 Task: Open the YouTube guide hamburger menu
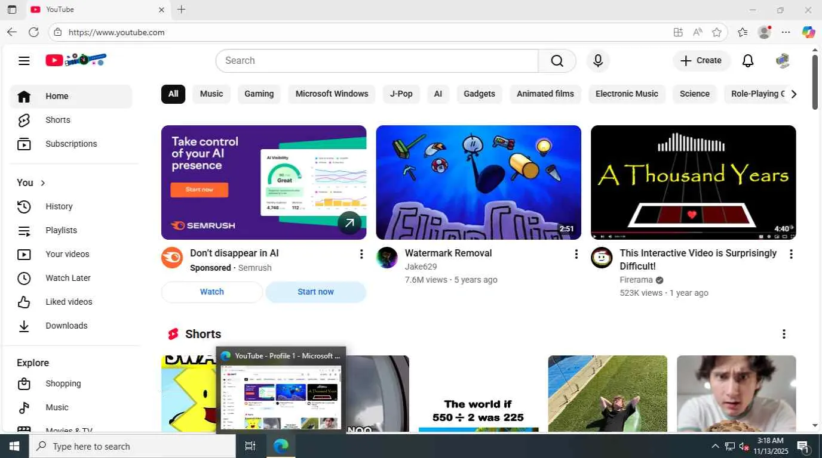coord(24,60)
